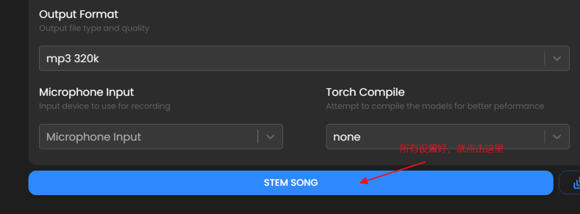Click the divider line in Microphone Input dropdown
The width and height of the screenshot is (580, 214).
(258, 136)
